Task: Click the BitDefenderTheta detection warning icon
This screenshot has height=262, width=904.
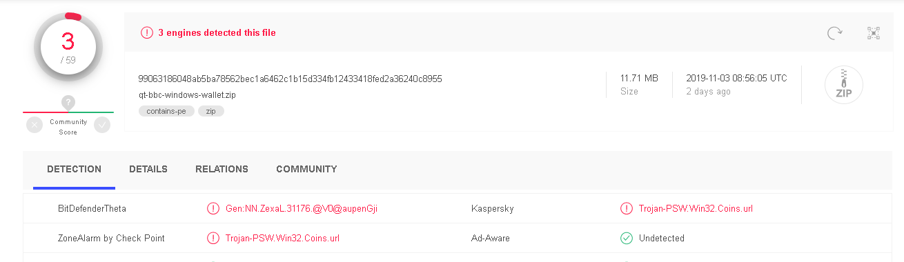Action: pyautogui.click(x=213, y=208)
